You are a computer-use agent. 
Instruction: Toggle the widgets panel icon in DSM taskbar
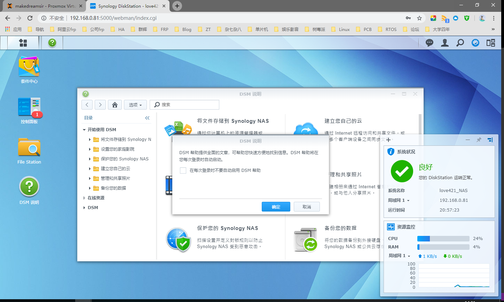click(x=491, y=43)
